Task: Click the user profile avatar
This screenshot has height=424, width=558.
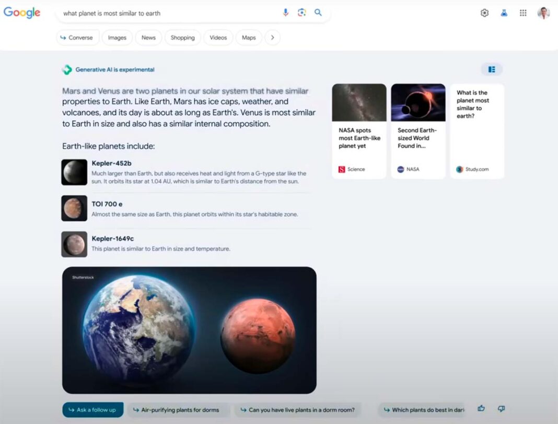Action: [543, 13]
